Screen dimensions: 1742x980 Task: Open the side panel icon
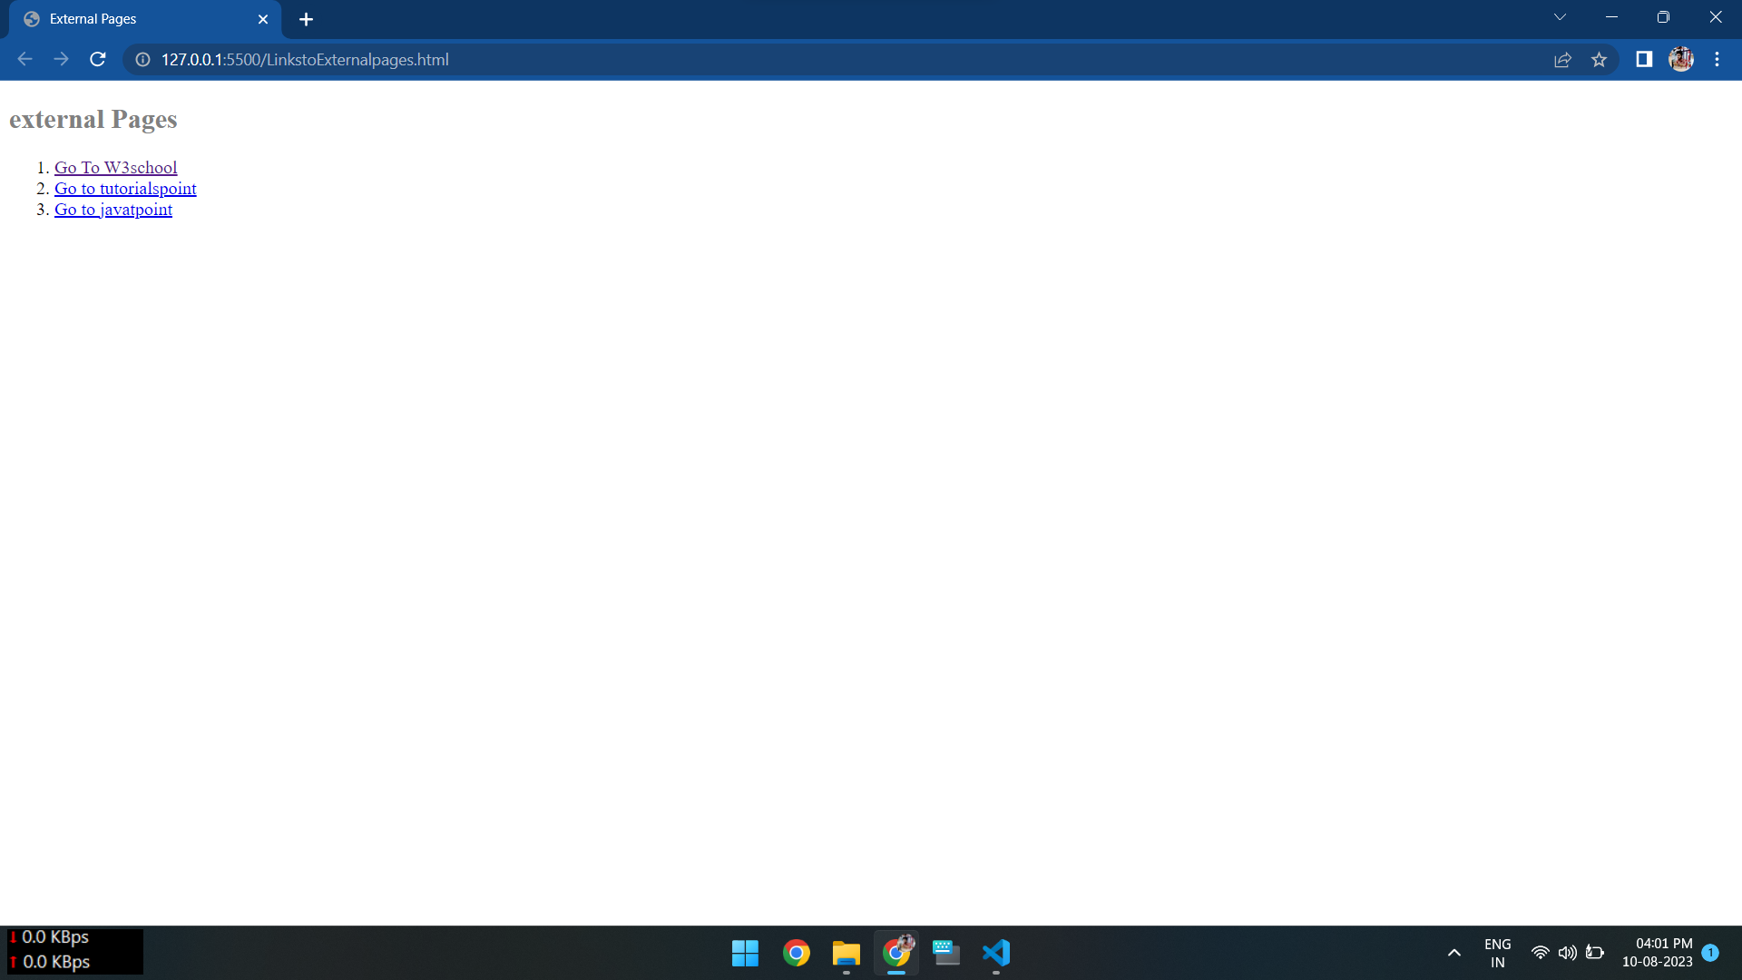[1643, 59]
